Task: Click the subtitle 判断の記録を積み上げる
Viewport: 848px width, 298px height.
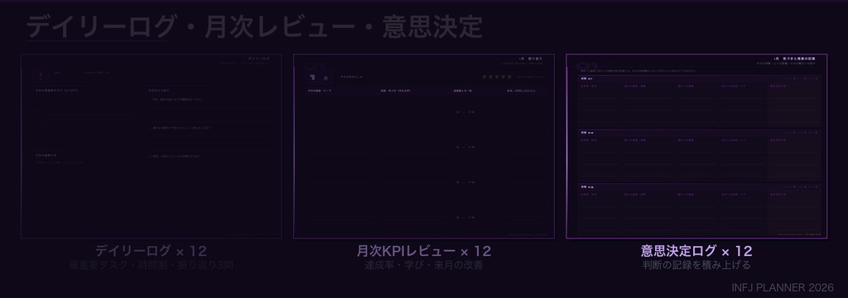Action: (x=696, y=265)
